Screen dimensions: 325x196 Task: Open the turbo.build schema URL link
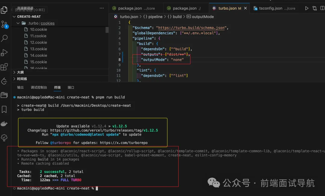click(191, 28)
